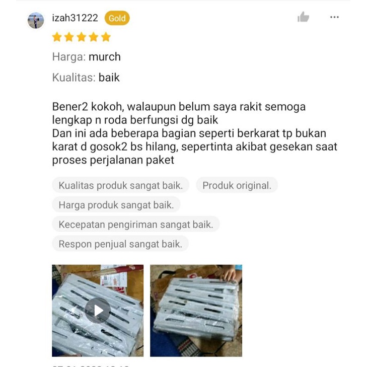
Task: Click the Gold membership badge
Action: [117, 18]
